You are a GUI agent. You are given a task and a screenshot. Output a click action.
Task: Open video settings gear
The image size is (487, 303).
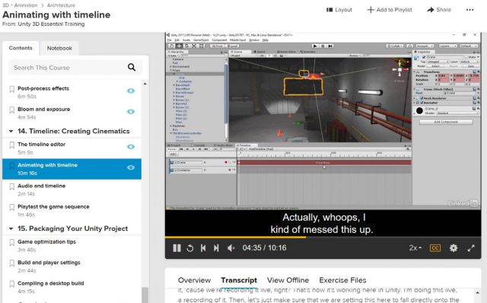click(x=454, y=248)
